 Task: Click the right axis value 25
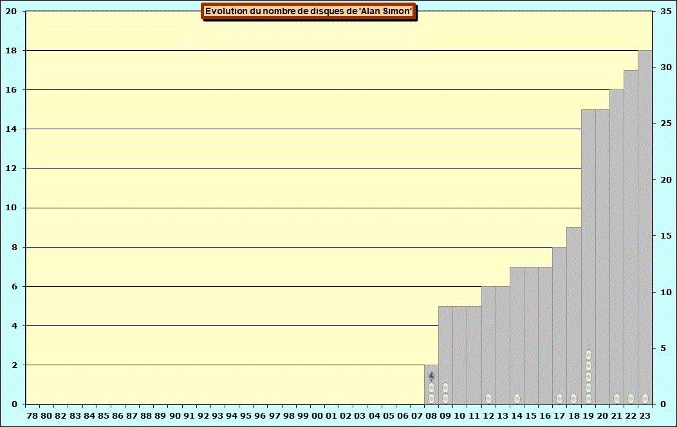tap(666, 123)
